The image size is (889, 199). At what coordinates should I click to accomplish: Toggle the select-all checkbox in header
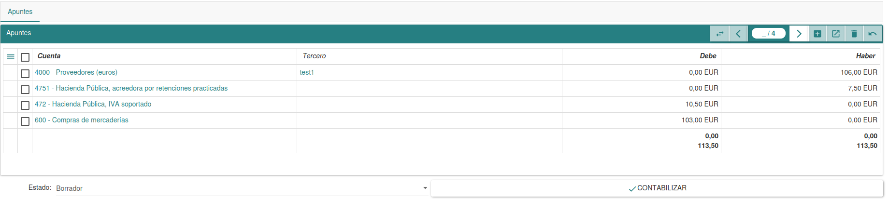[25, 57]
